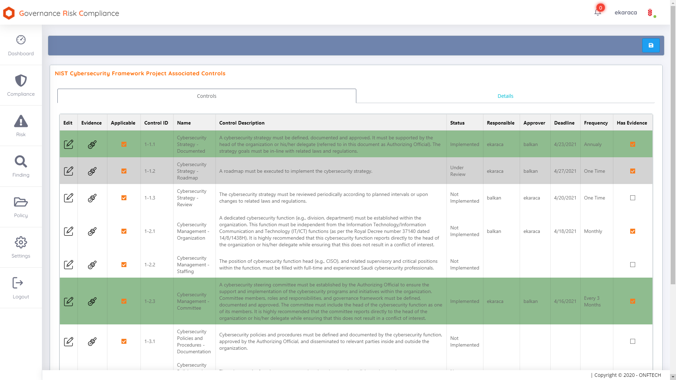Screen dimensions: 676x380
Task: Open evidence link for control 1-2.3
Action: pos(92,302)
